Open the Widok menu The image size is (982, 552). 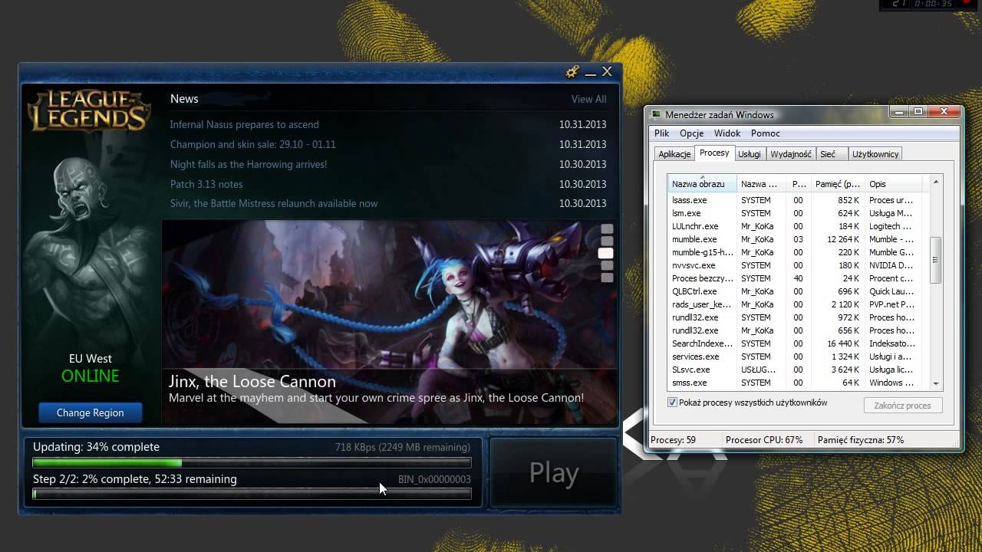(727, 133)
